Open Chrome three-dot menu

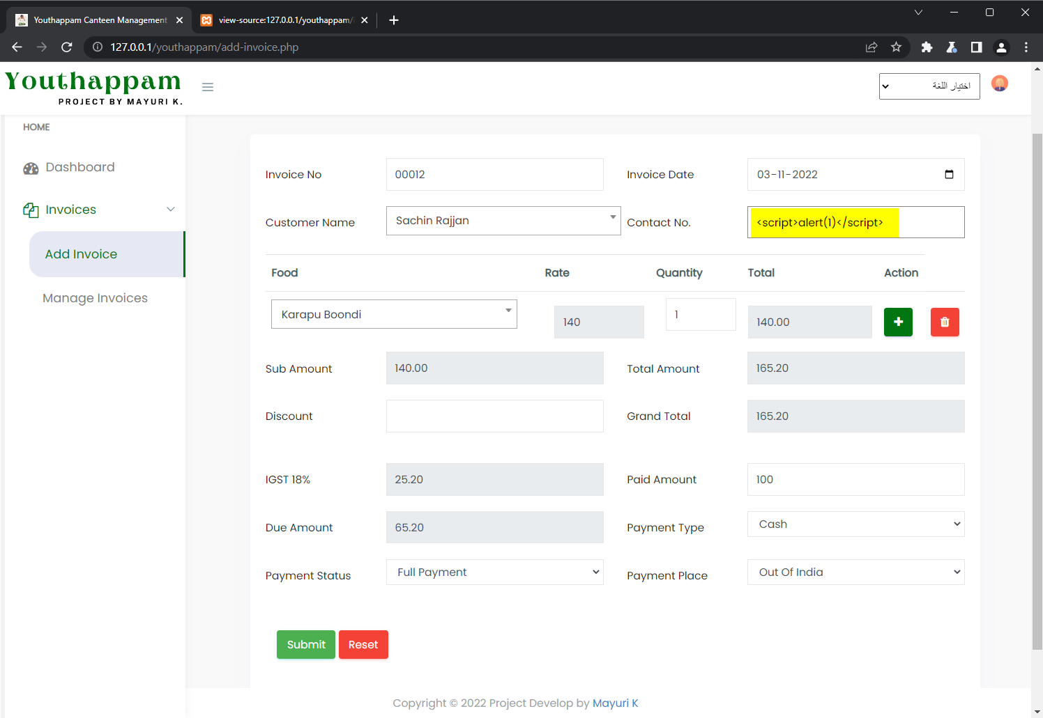(1026, 47)
